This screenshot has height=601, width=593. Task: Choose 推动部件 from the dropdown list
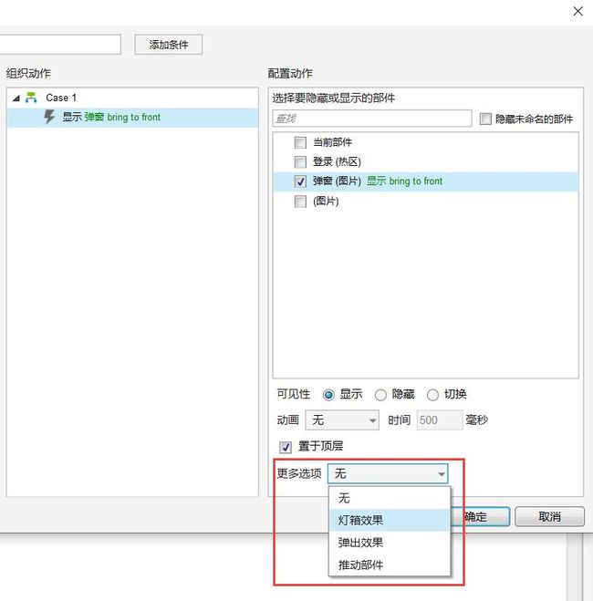pyautogui.click(x=389, y=565)
